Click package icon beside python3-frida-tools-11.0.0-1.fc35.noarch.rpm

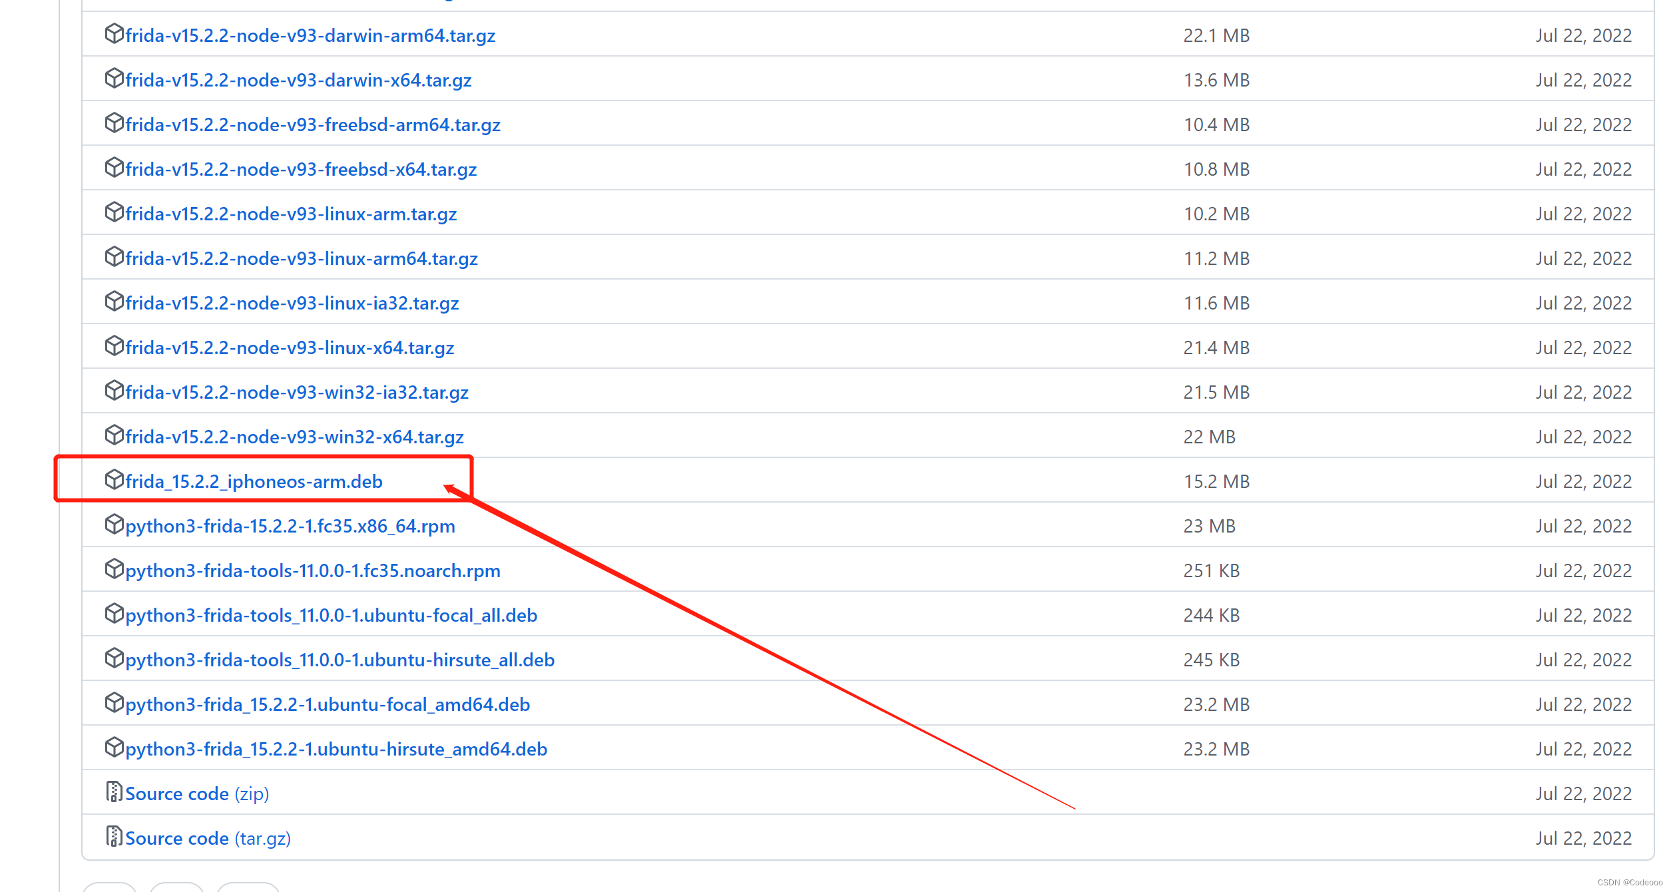(115, 568)
